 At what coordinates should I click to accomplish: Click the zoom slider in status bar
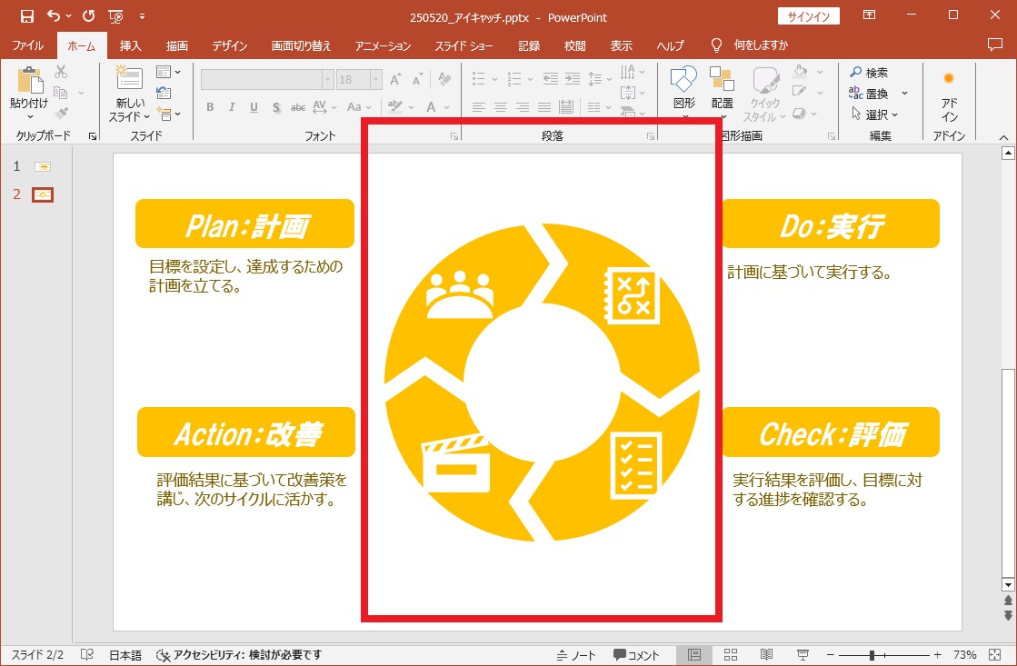(872, 654)
